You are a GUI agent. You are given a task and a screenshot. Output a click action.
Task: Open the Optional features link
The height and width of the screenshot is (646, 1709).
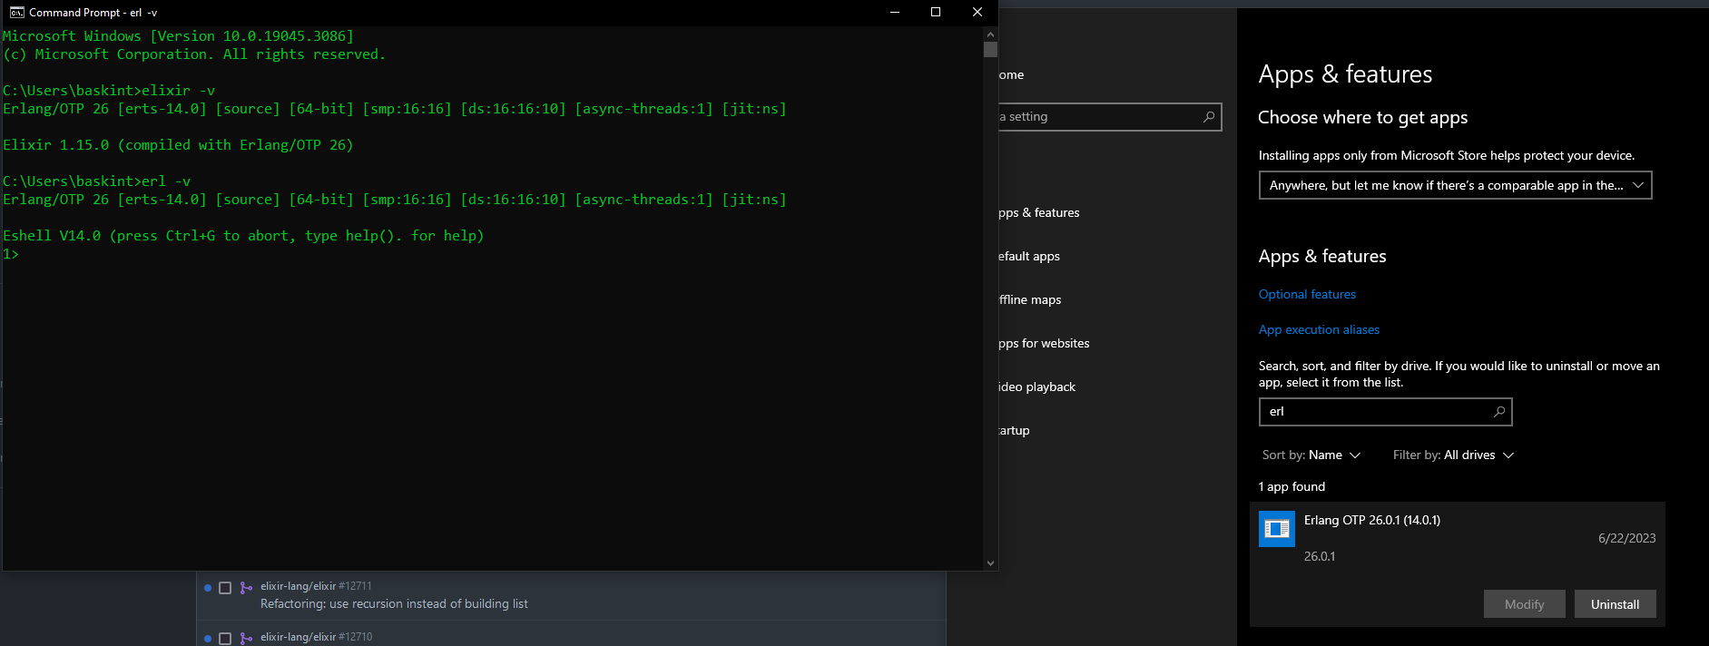click(1307, 295)
